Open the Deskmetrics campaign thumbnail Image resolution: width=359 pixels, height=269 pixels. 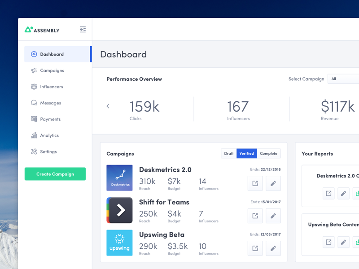(x=119, y=178)
